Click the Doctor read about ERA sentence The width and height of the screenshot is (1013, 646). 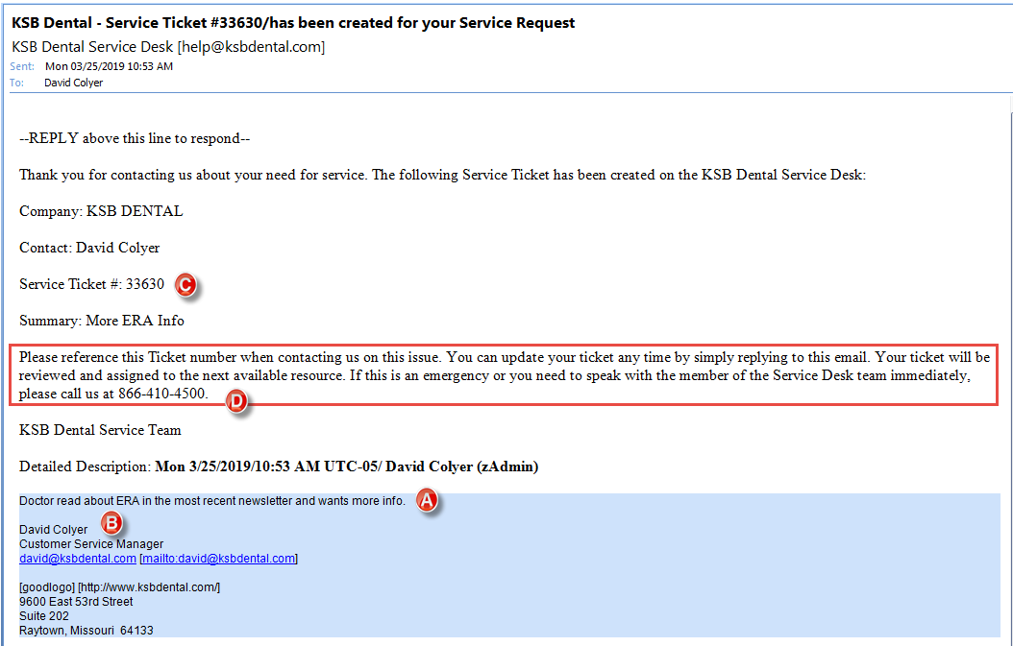(x=212, y=500)
